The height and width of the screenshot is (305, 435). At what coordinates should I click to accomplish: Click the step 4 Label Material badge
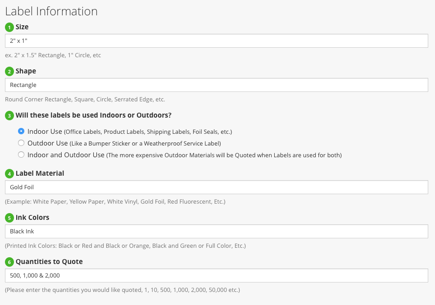click(9, 173)
